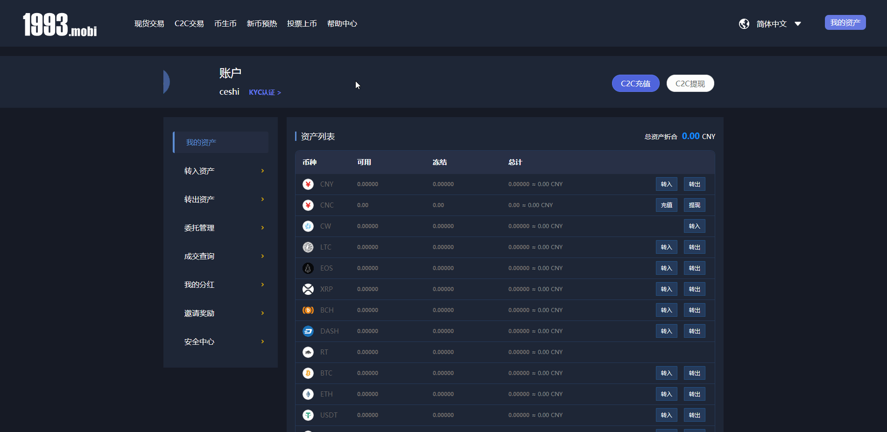Click the C2C提现 button
Image resolution: width=887 pixels, height=432 pixels.
click(x=690, y=84)
